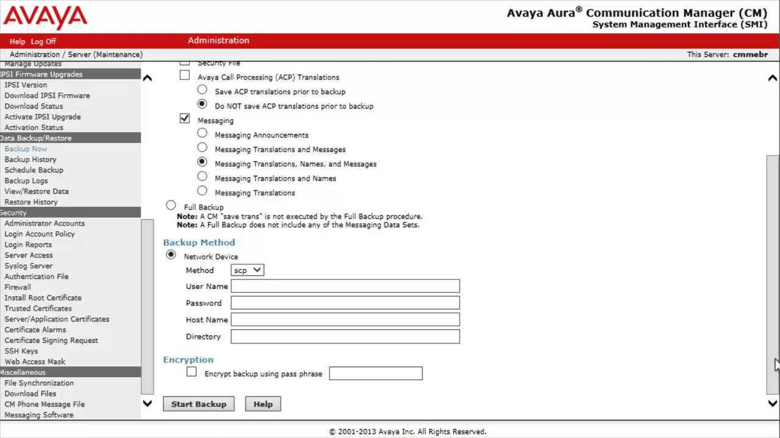Click up arrow of sidebar scroller
The image size is (780, 438).
click(x=147, y=78)
